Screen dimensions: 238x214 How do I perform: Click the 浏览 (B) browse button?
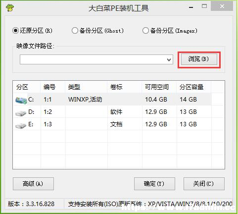(199, 59)
